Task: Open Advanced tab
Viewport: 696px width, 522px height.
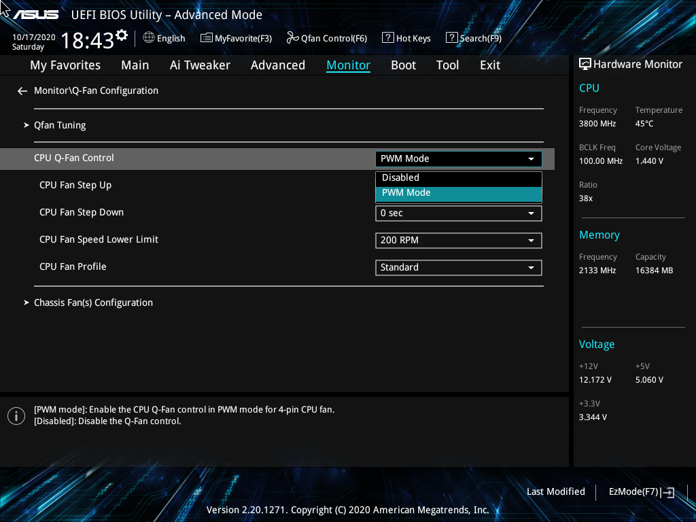Action: [278, 65]
